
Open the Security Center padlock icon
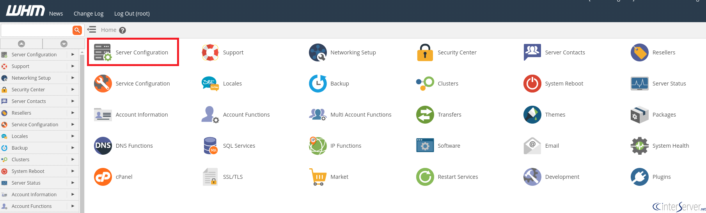[x=425, y=52]
